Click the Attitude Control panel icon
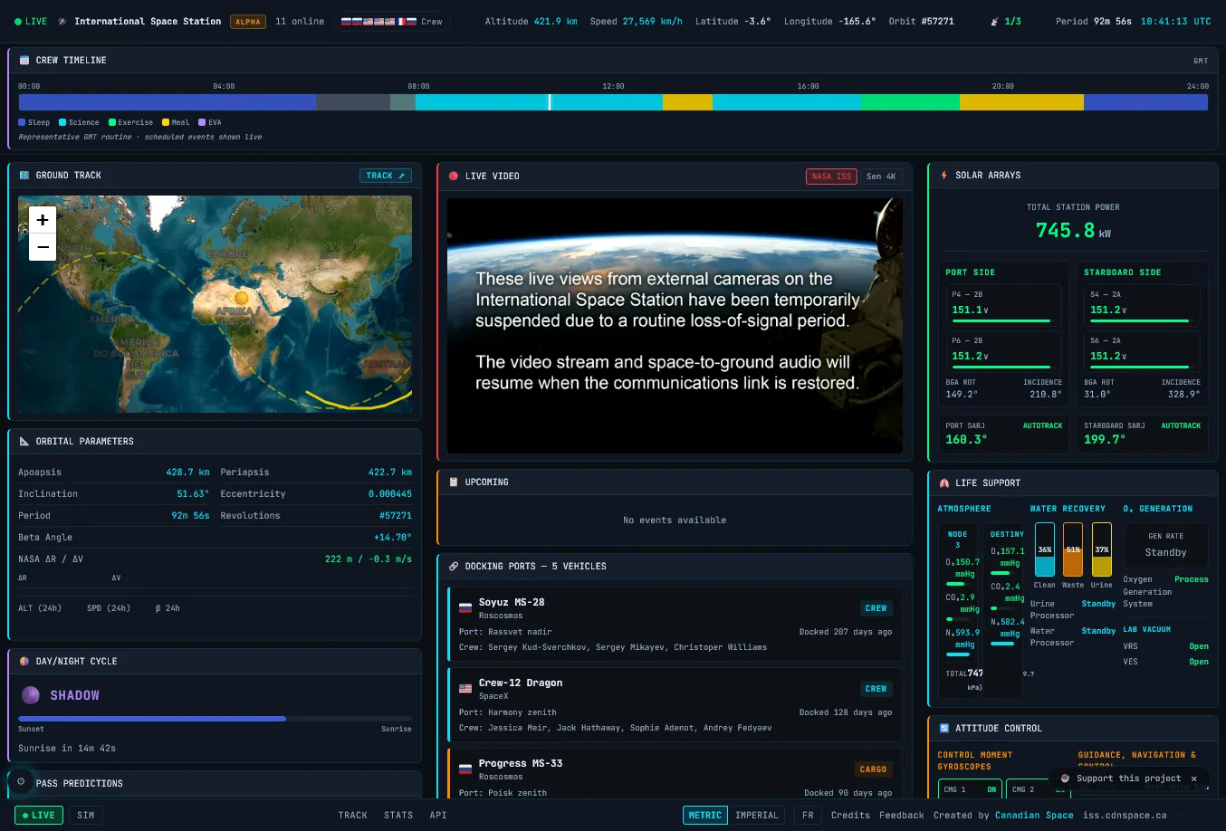1226x831 pixels. [944, 728]
